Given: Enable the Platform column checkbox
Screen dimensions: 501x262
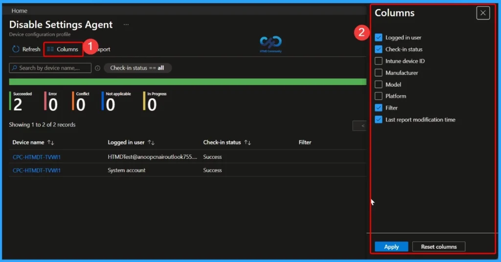Looking at the screenshot, I should (x=378, y=96).
